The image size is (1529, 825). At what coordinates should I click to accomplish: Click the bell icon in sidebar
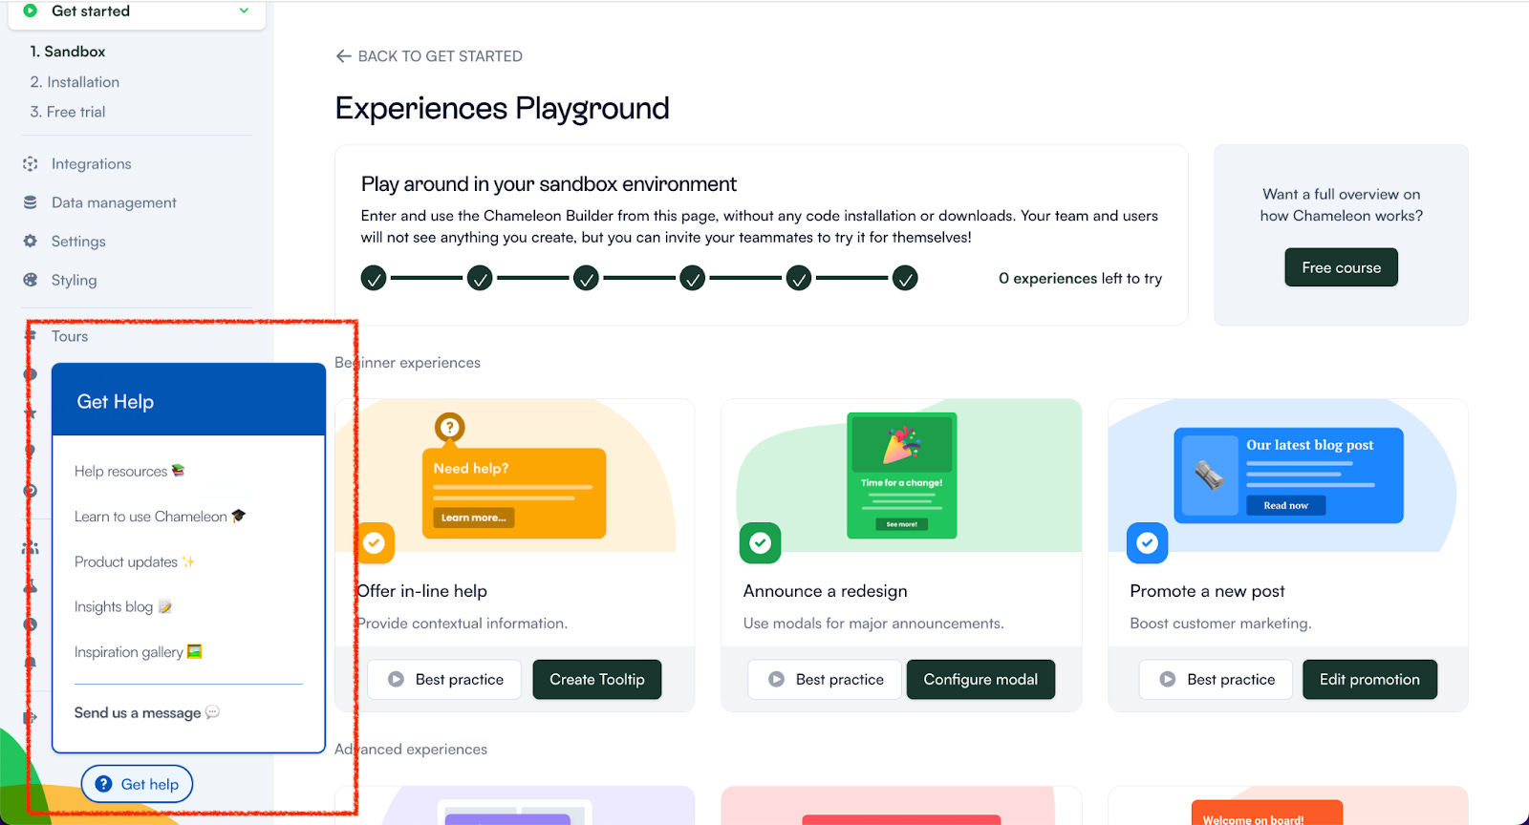click(31, 662)
